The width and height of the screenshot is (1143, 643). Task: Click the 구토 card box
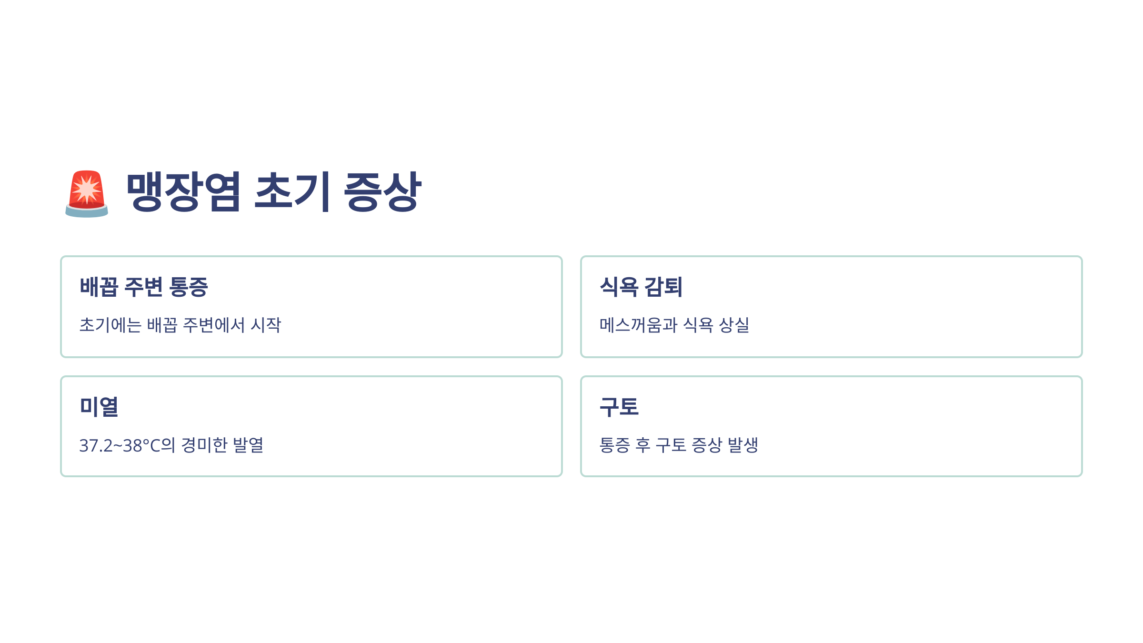click(x=832, y=426)
